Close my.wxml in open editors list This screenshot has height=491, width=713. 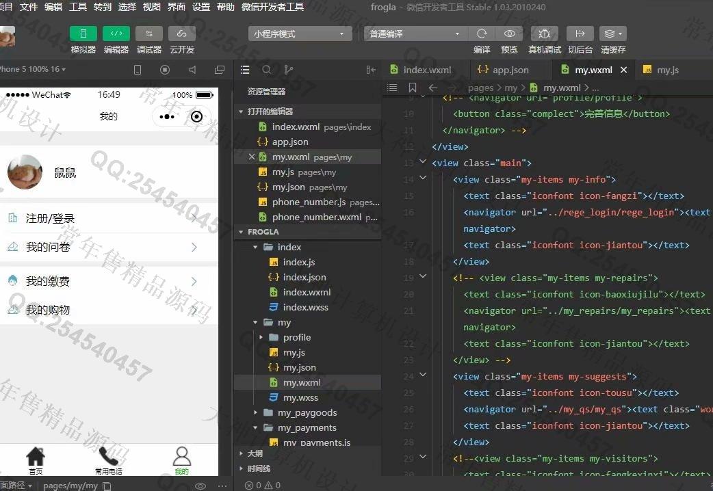point(251,157)
